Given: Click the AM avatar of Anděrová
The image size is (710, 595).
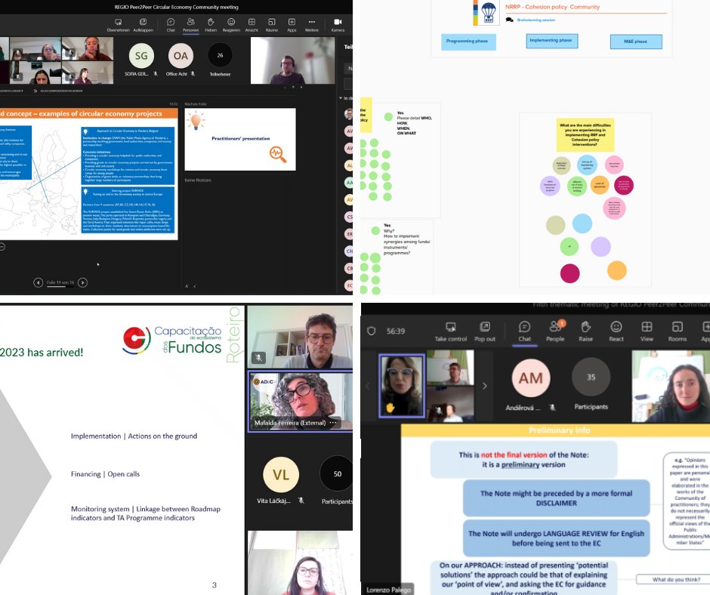Looking at the screenshot, I should click(531, 378).
